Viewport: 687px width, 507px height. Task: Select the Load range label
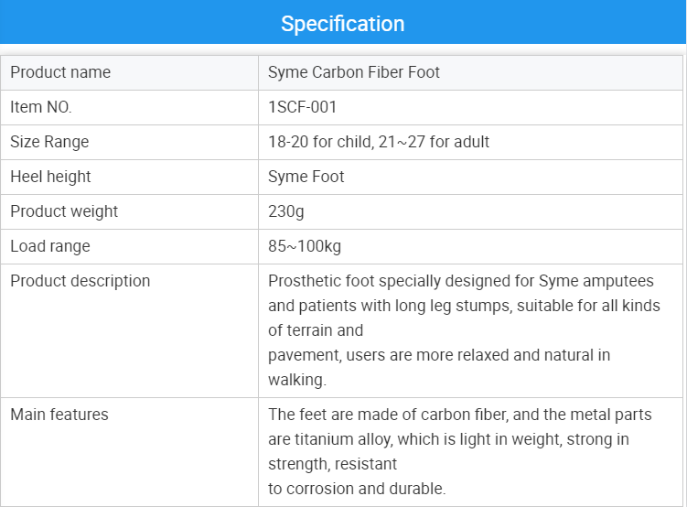50,246
